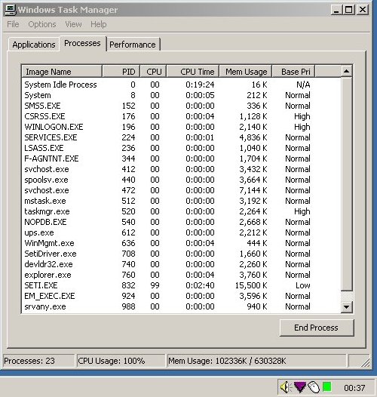Select the ups.exe process
The width and height of the screenshot is (377, 397).
(x=181, y=232)
